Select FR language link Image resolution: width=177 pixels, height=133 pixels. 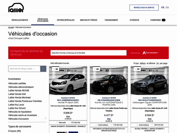click(x=162, y=7)
